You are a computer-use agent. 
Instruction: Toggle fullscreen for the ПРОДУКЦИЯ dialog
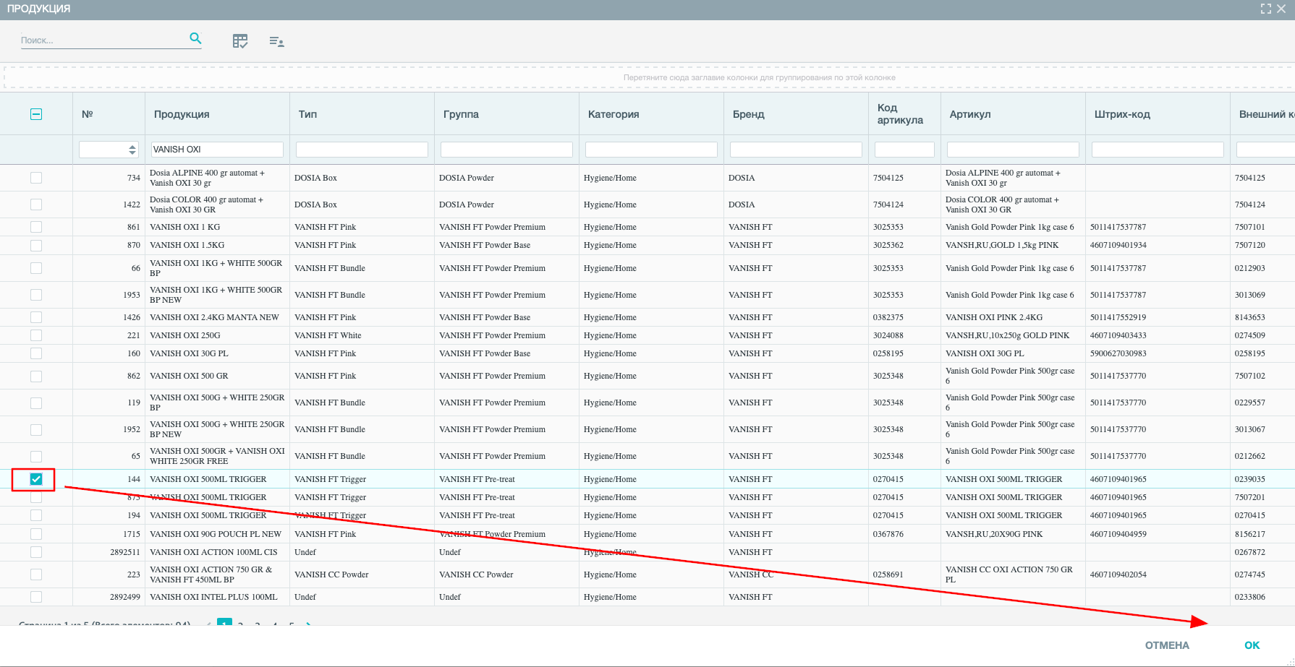click(1265, 9)
